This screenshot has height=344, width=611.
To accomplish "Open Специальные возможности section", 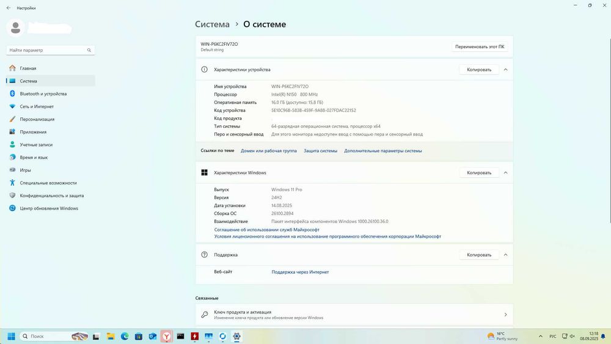I will pos(51,183).
